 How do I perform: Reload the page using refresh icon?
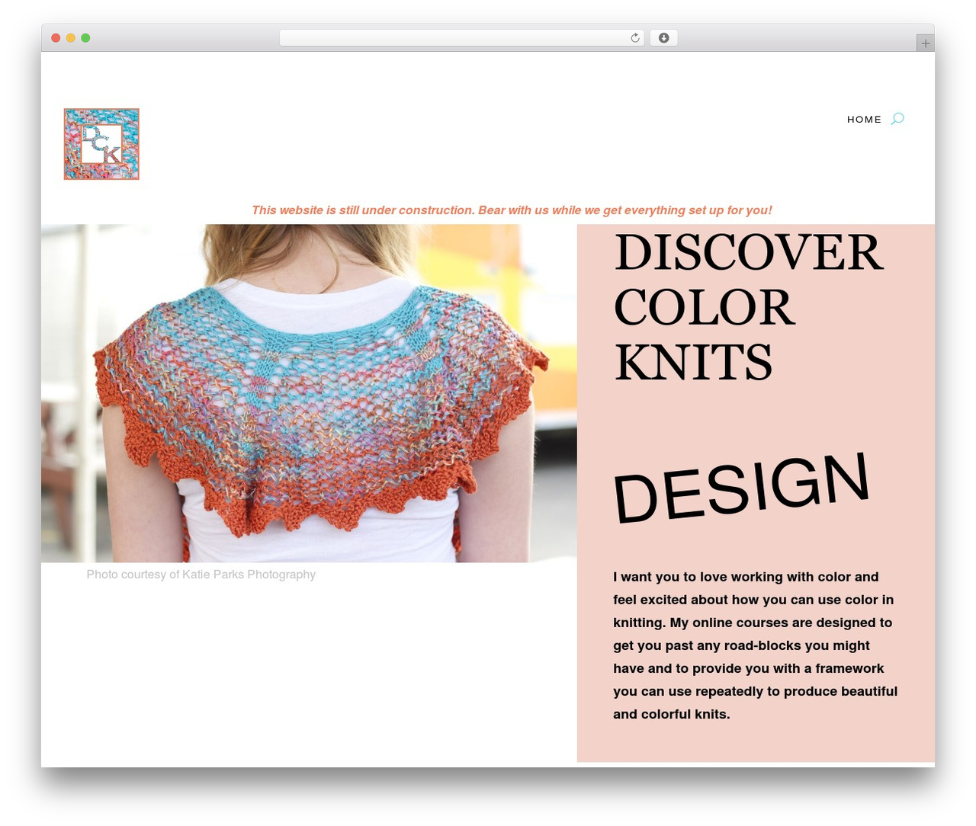(634, 38)
